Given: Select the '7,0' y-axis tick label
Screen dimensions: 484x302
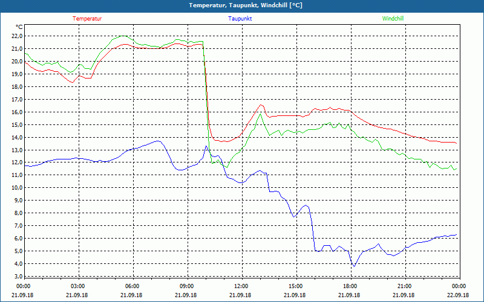Looking at the screenshot, I should pos(19,226).
